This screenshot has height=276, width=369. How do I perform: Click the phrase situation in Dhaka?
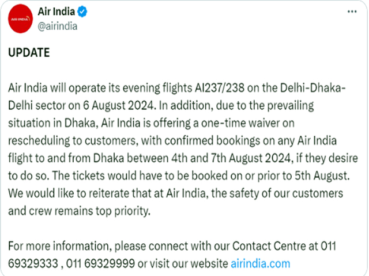53,123
